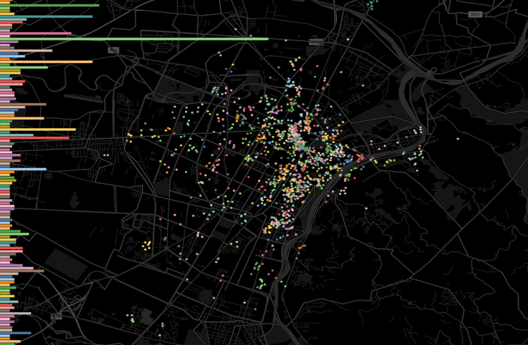Click the long gray bar near chart bottom
This screenshot has width=528, height=345.
16,314
